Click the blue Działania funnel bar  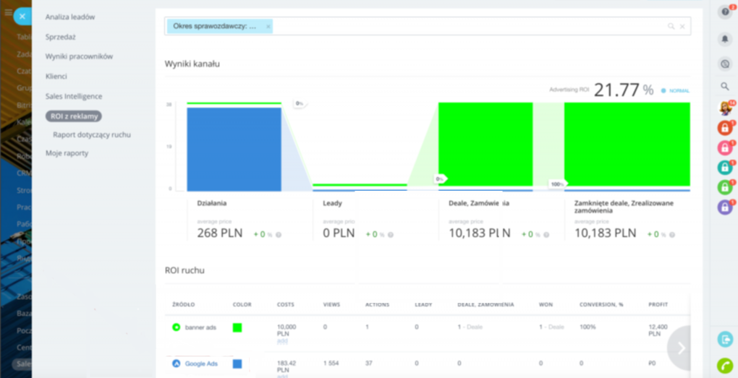click(x=234, y=148)
